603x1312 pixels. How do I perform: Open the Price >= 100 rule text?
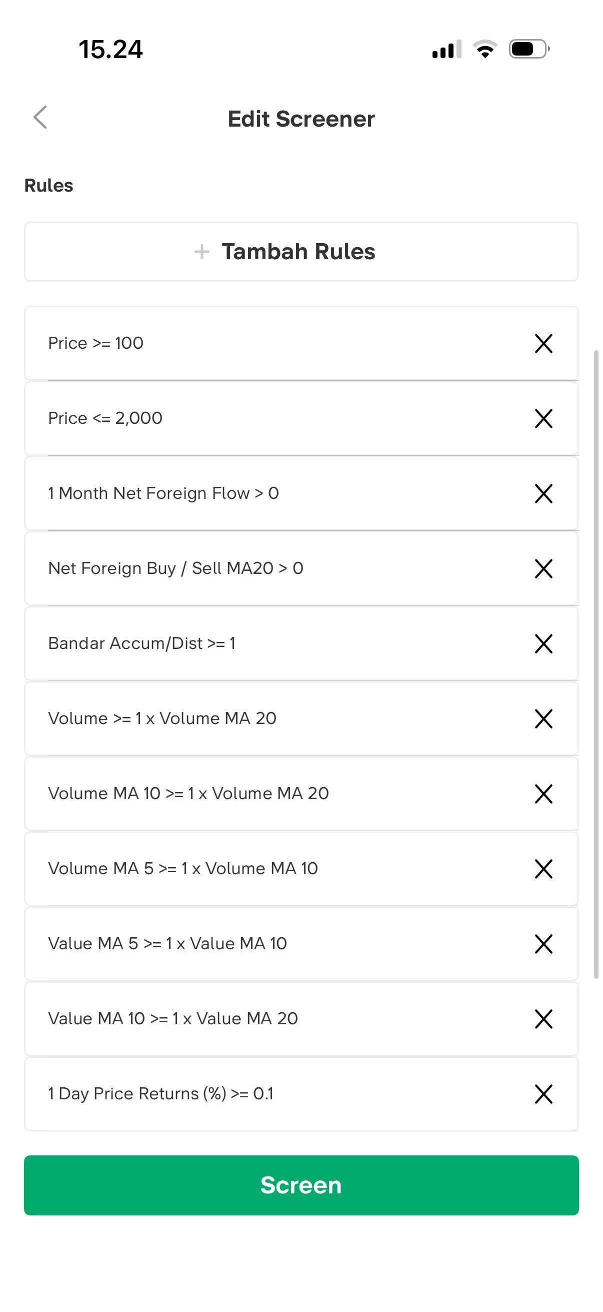pos(95,343)
